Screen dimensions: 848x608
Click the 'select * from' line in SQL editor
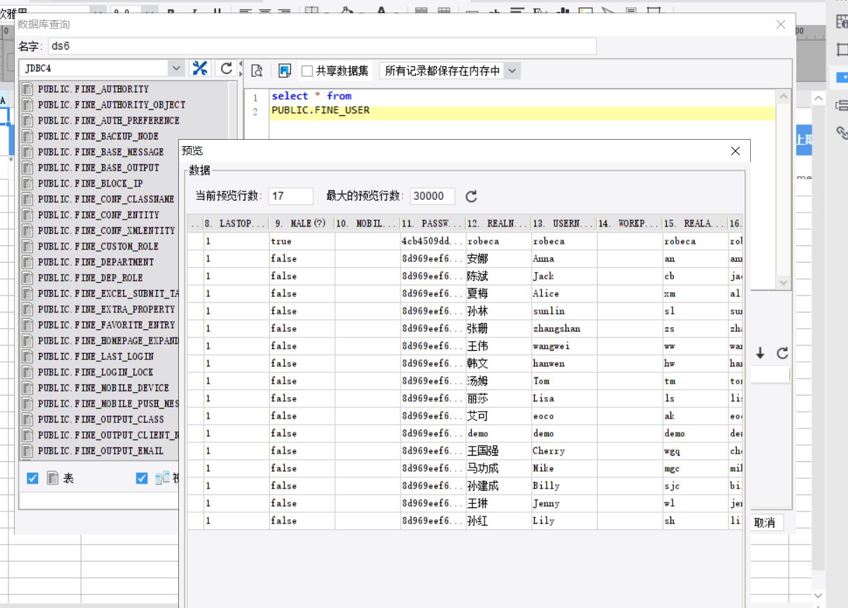311,96
